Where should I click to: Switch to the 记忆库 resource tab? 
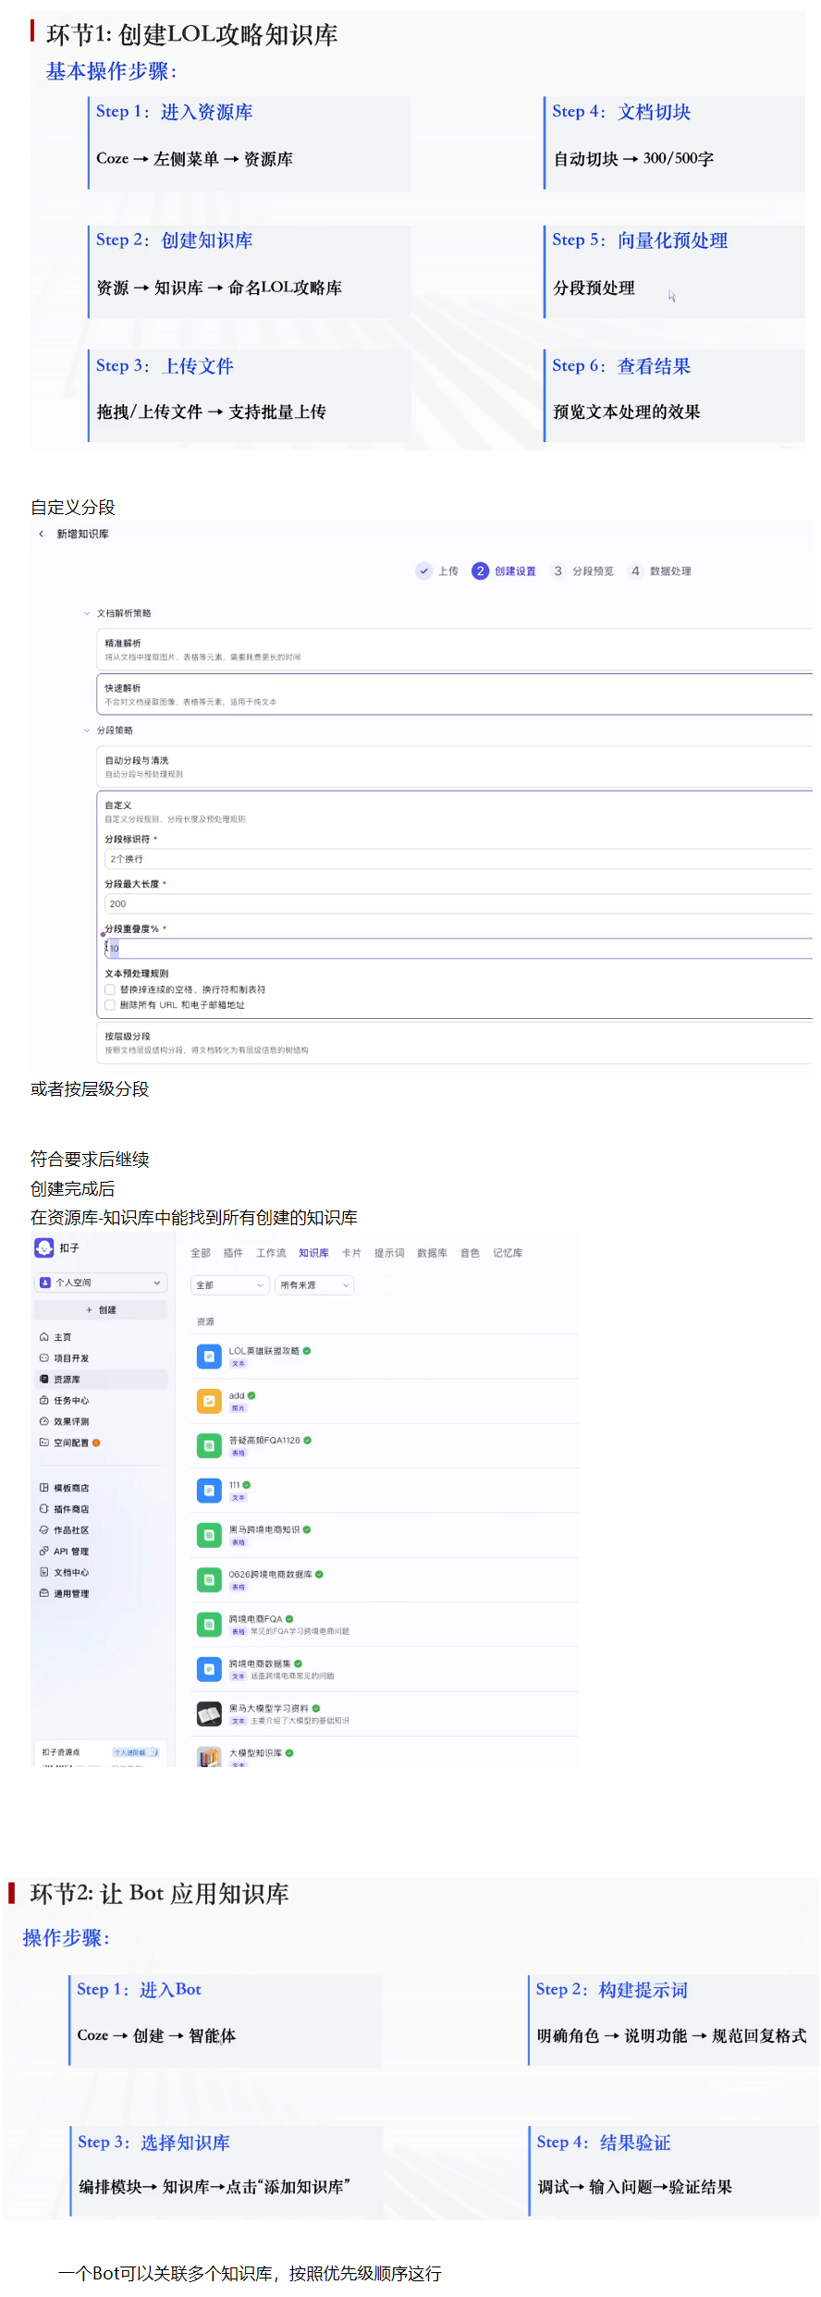(x=508, y=1253)
